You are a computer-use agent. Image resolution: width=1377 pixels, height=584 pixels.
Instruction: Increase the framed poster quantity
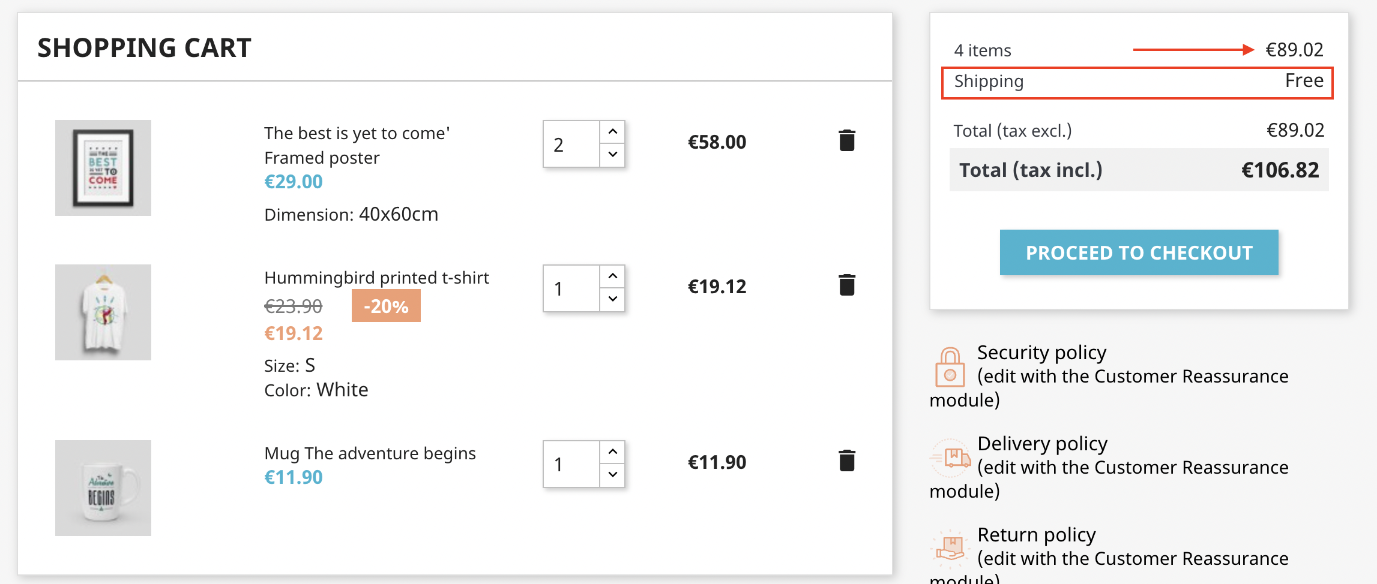[x=612, y=131]
